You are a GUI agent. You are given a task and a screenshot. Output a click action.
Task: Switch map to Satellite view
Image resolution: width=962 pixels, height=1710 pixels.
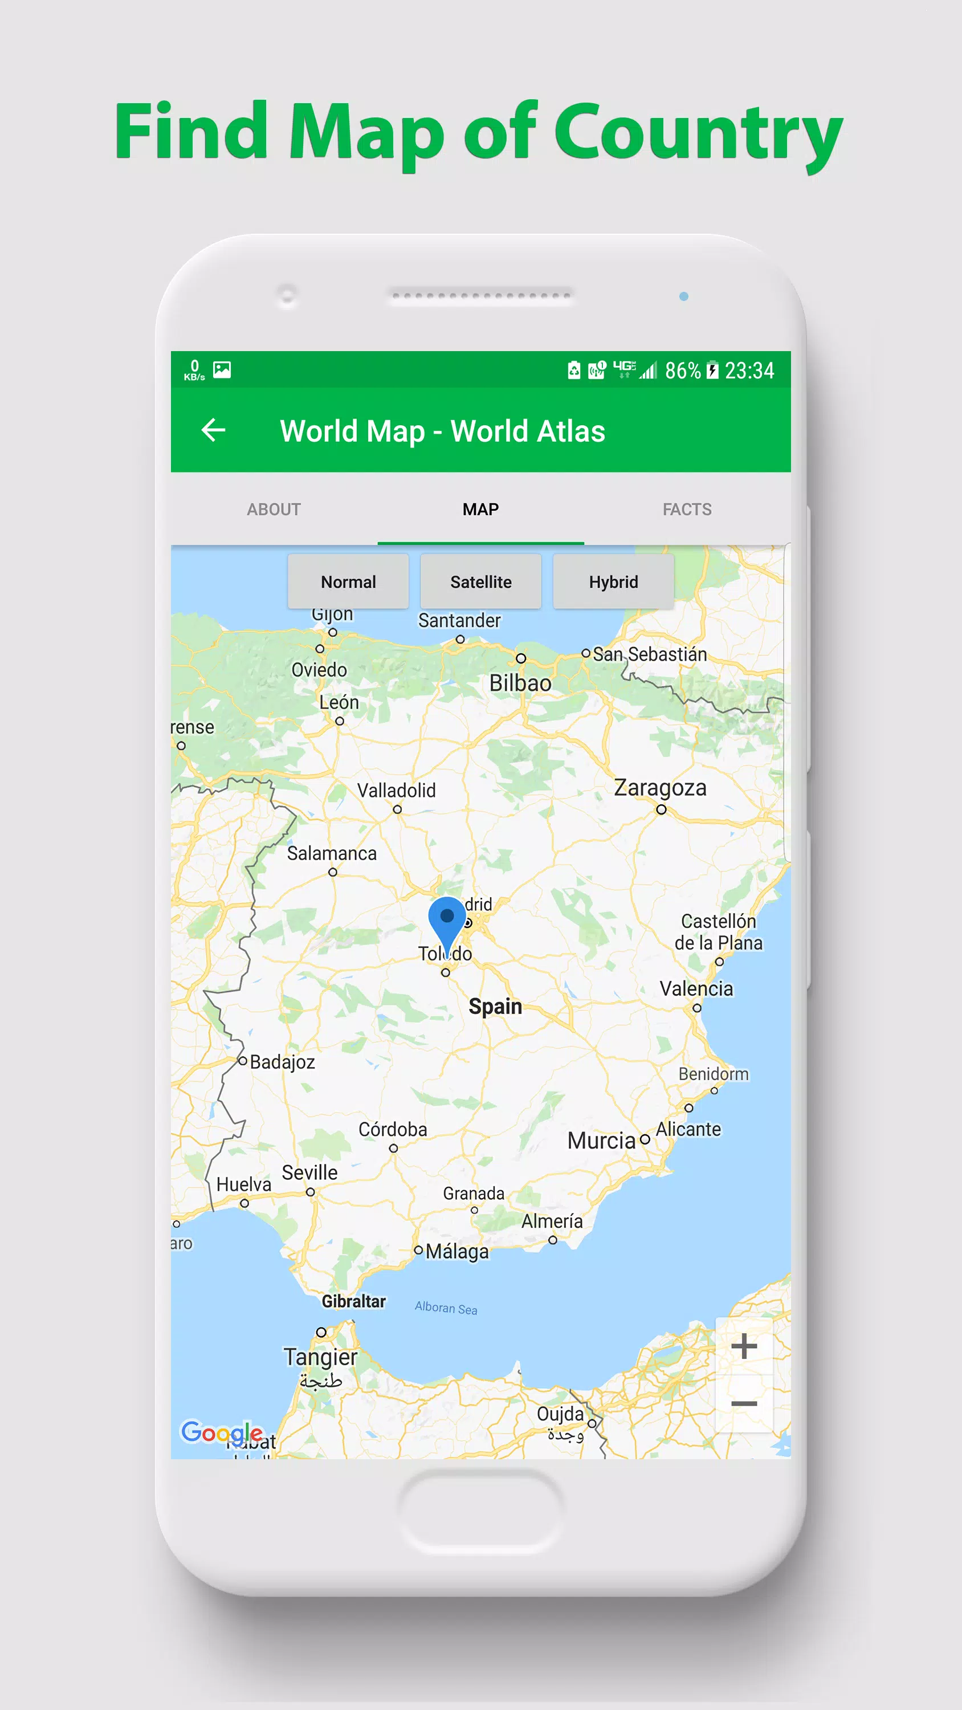[480, 581]
